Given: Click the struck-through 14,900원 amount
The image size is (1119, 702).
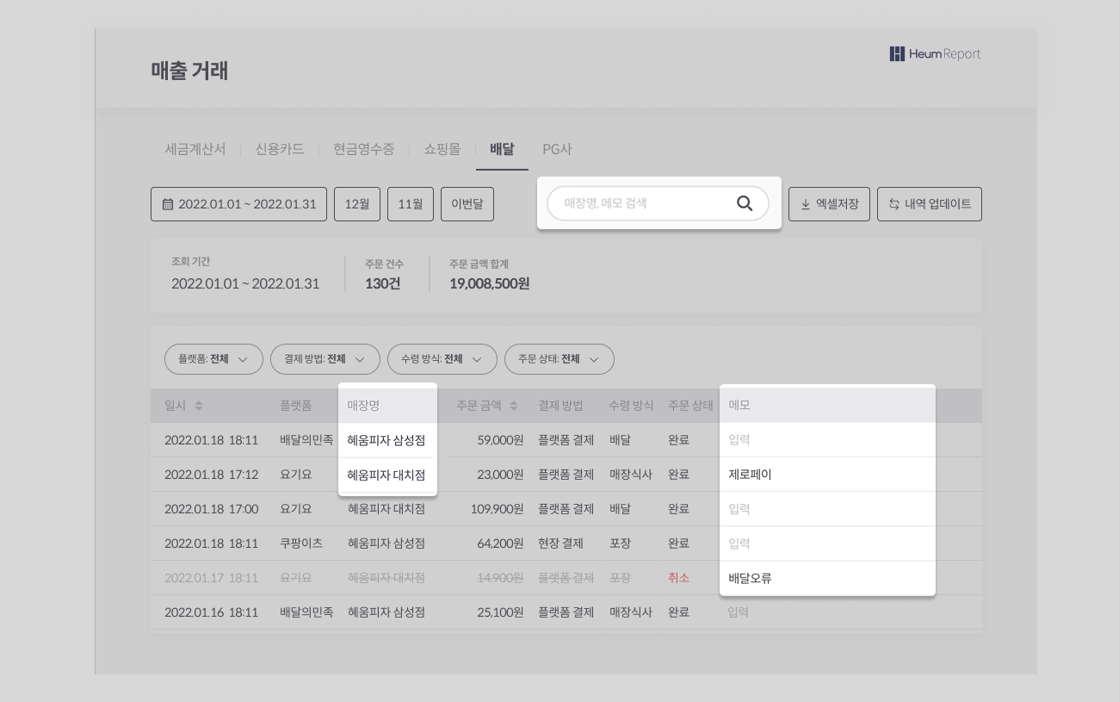Looking at the screenshot, I should (x=500, y=578).
